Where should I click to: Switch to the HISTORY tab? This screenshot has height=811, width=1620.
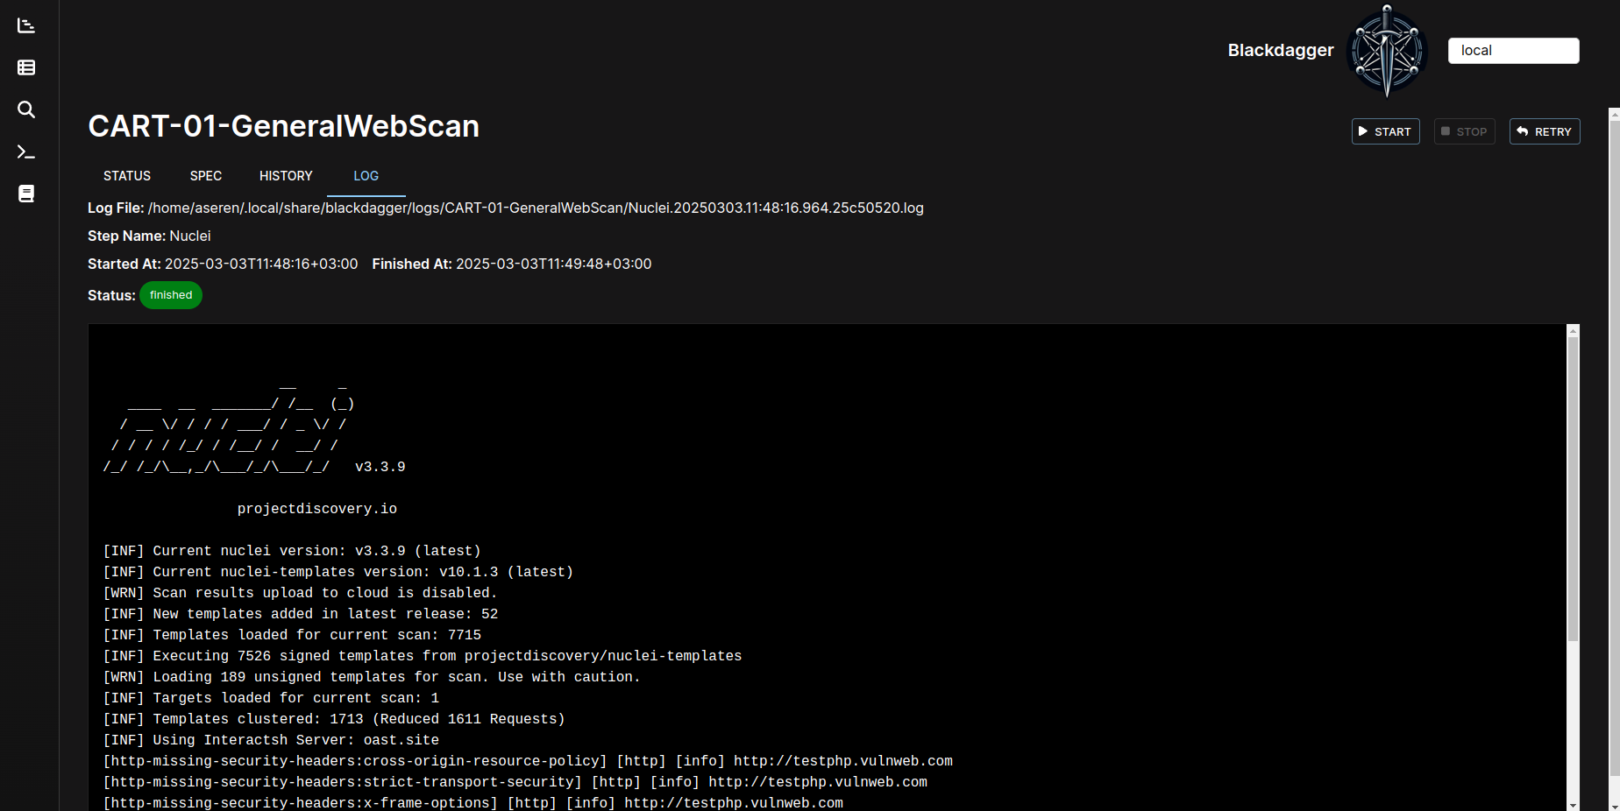(x=286, y=176)
